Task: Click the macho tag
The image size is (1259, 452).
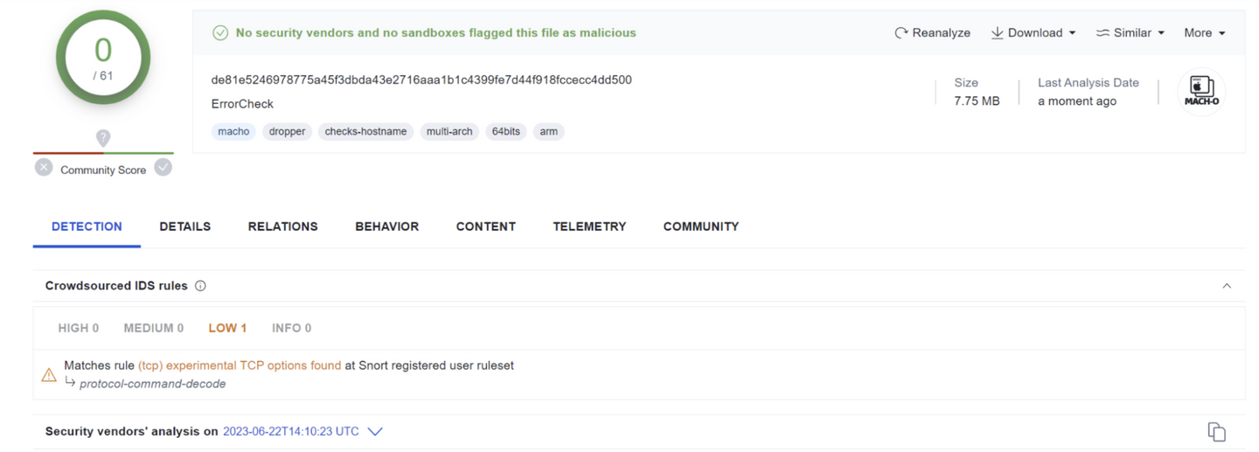Action: click(x=233, y=131)
